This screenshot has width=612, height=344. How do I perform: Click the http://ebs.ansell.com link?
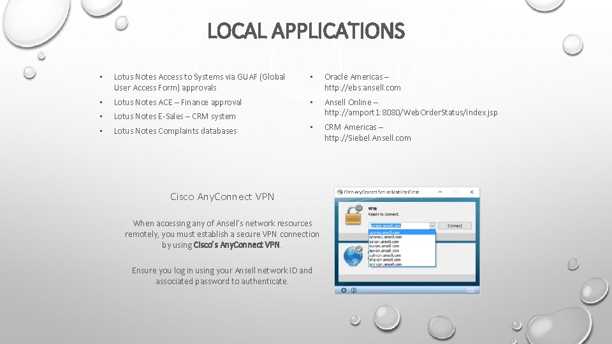coord(363,88)
